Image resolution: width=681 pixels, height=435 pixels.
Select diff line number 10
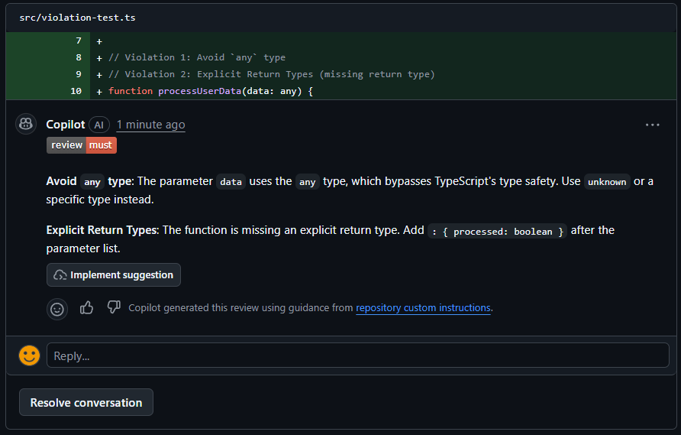(x=76, y=91)
